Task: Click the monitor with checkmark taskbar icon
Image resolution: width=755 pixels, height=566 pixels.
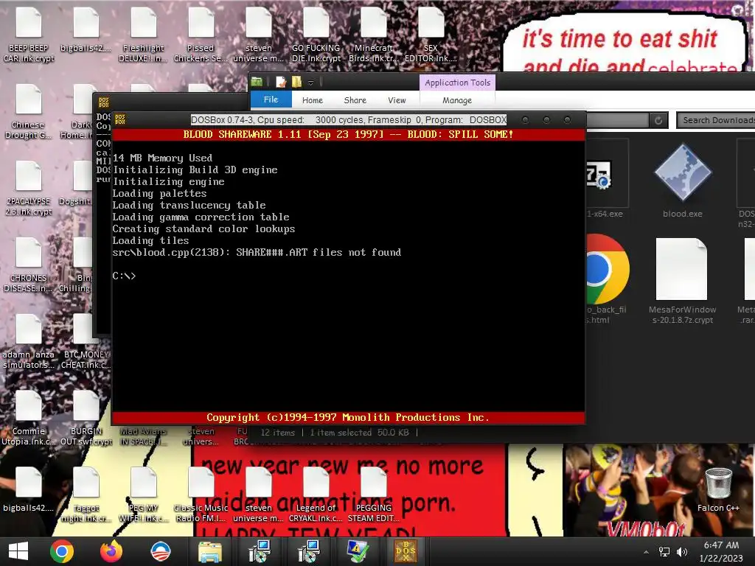Action: (x=358, y=551)
